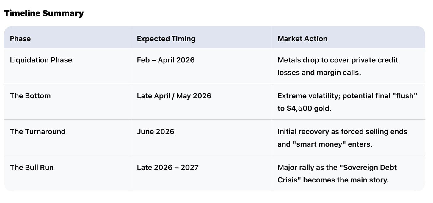Select The Bull Run phase cell
Image resolution: width=433 pixels, height=203 pixels.
[x=32, y=168]
